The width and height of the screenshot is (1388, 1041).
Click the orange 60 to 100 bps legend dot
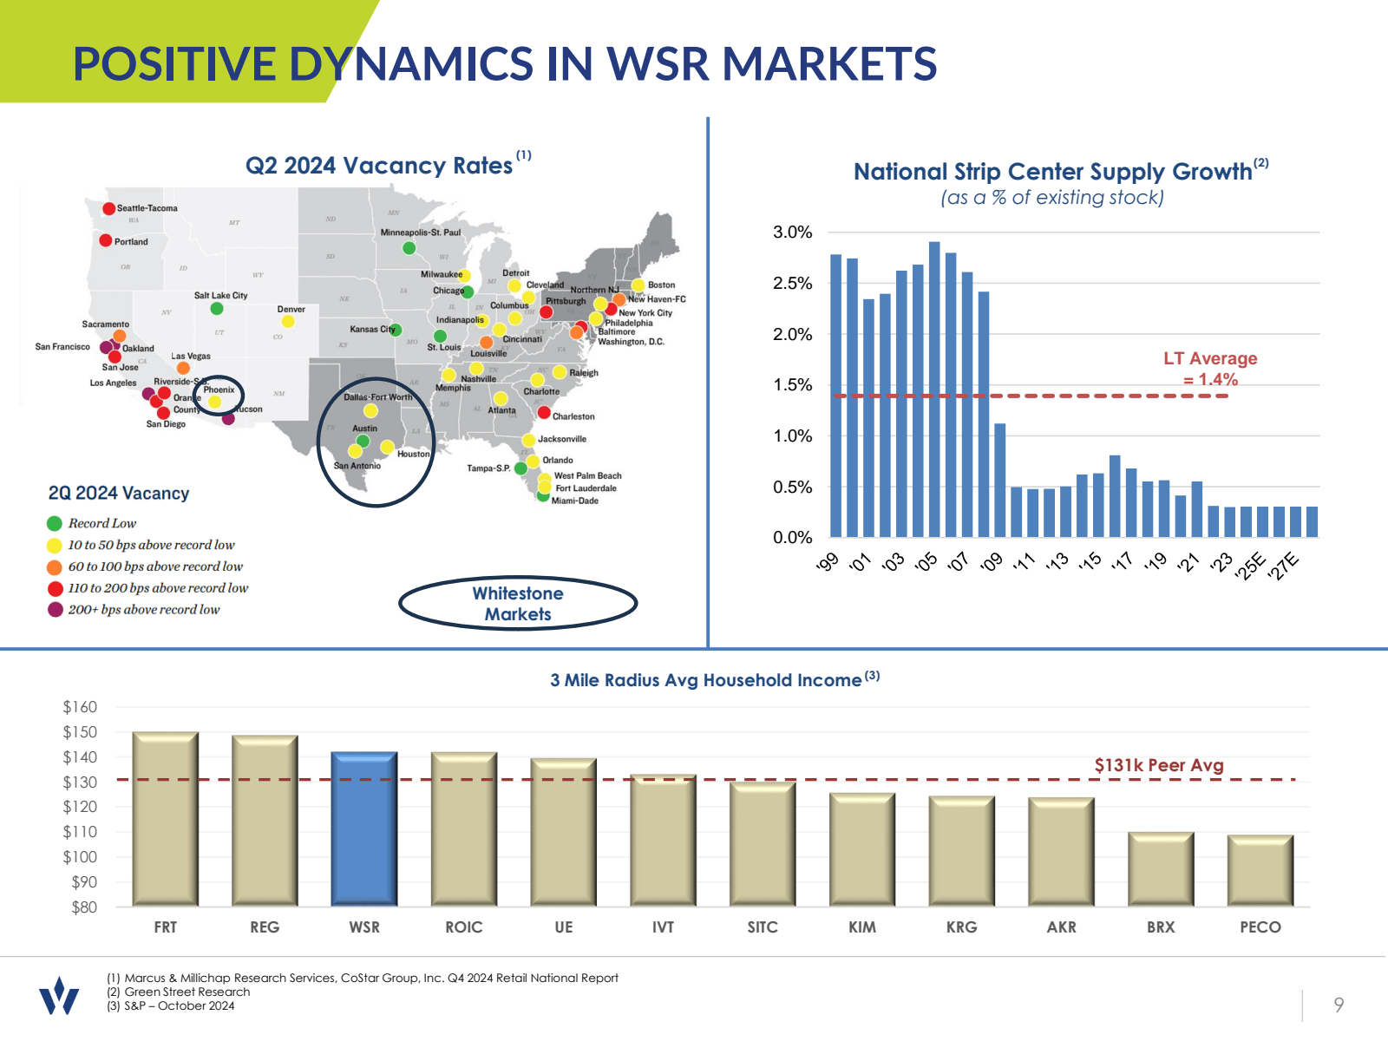(x=55, y=566)
